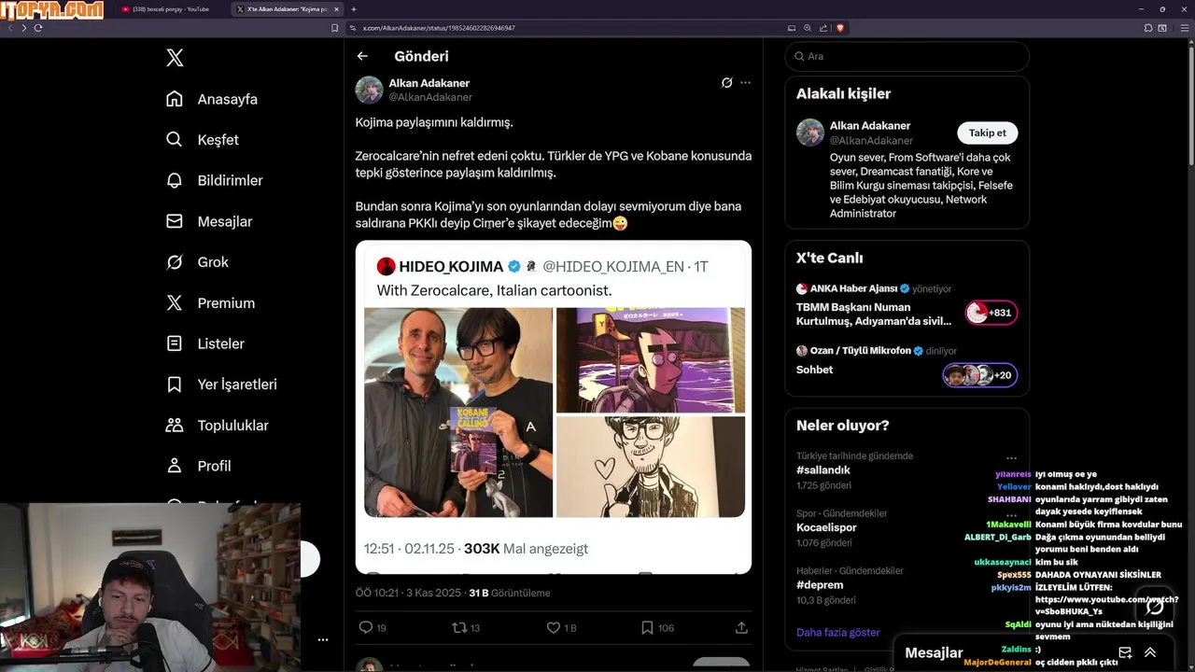View the purple comic cover image
Screen dimensions: 1195x672
point(651,360)
